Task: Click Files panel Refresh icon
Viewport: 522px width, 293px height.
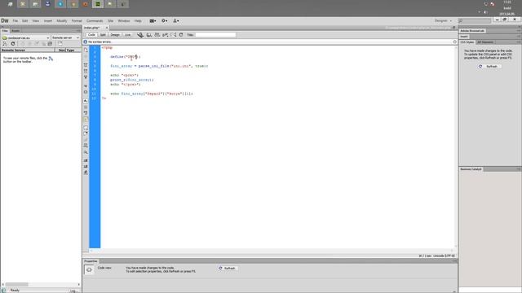Action: coord(13,44)
